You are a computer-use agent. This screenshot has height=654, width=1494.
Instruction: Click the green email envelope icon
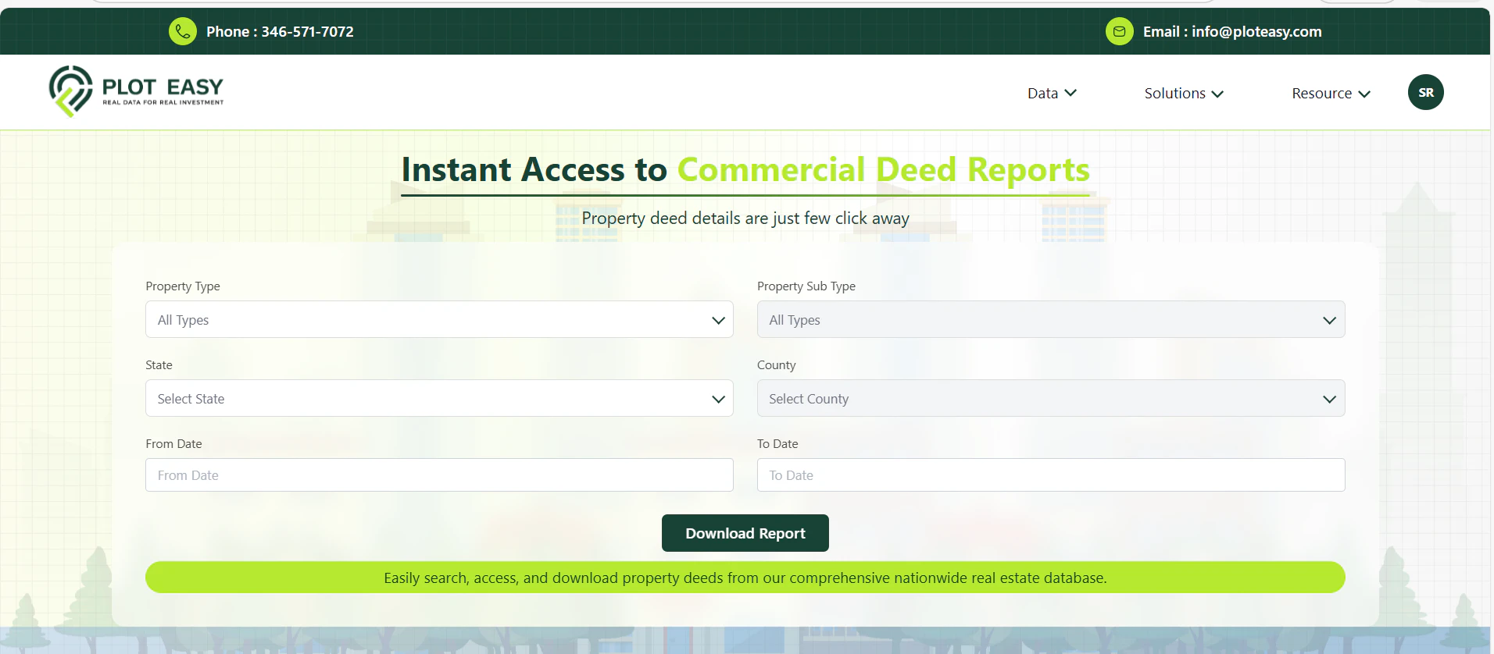(1120, 31)
